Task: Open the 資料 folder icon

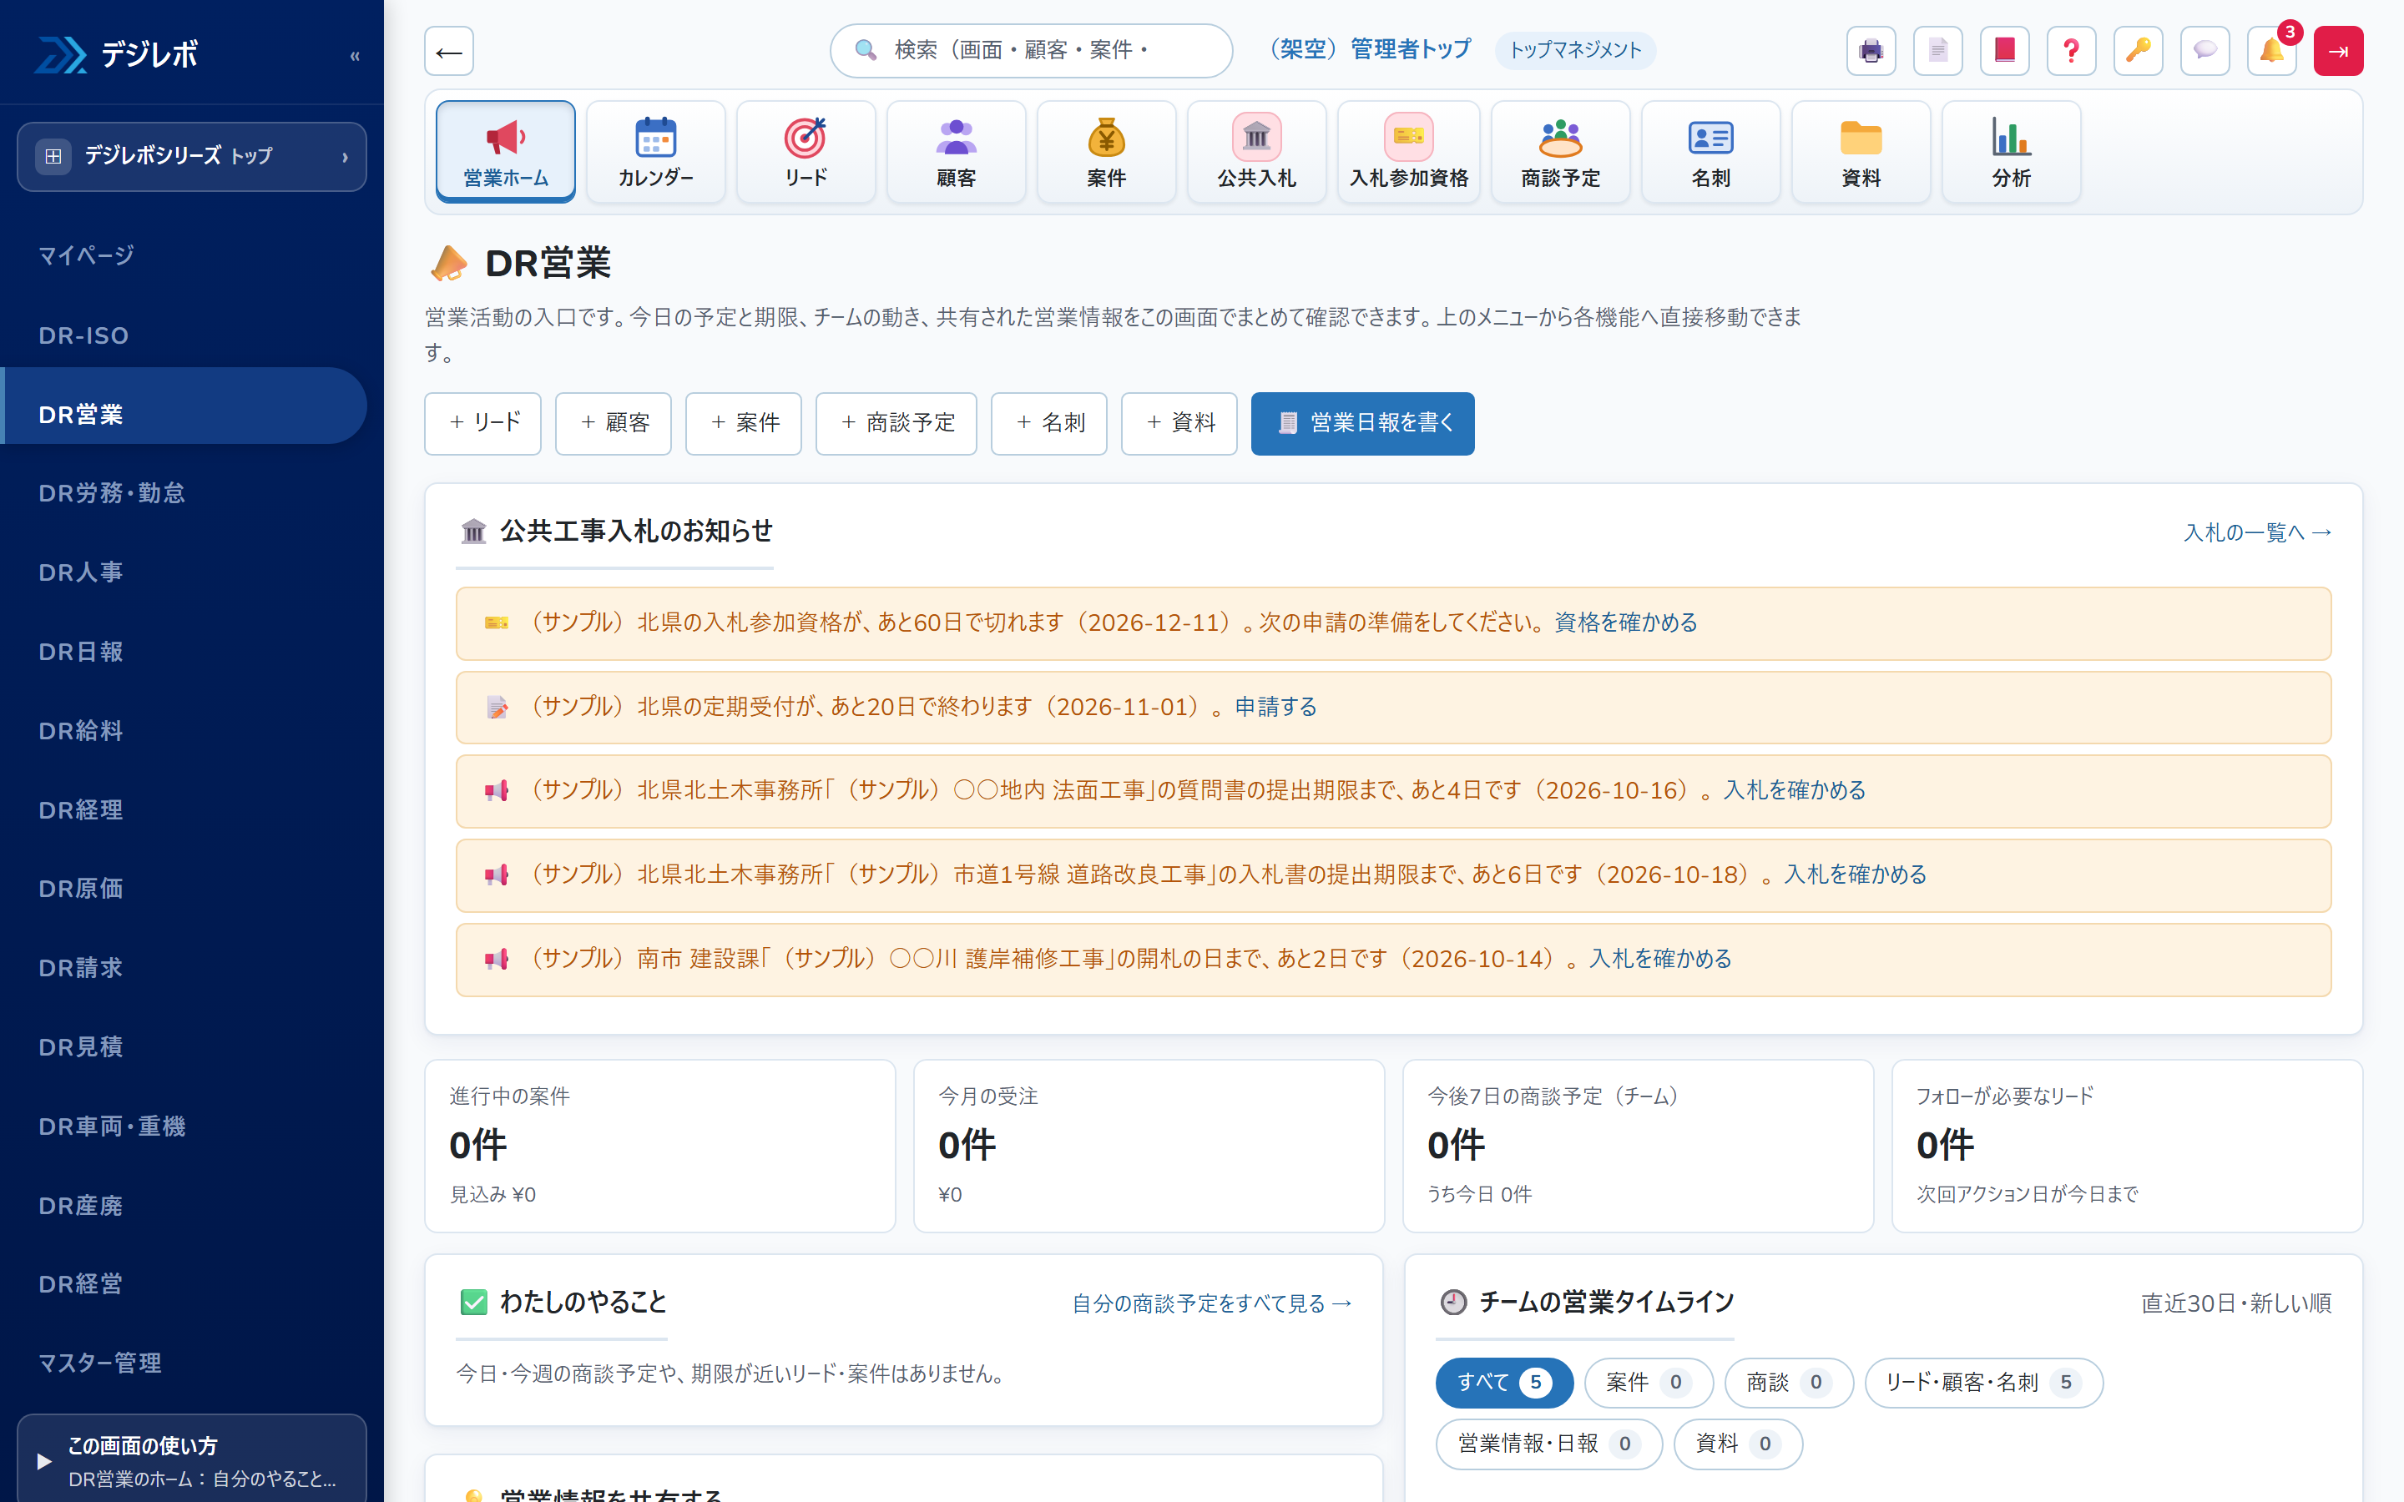Action: (x=1861, y=151)
